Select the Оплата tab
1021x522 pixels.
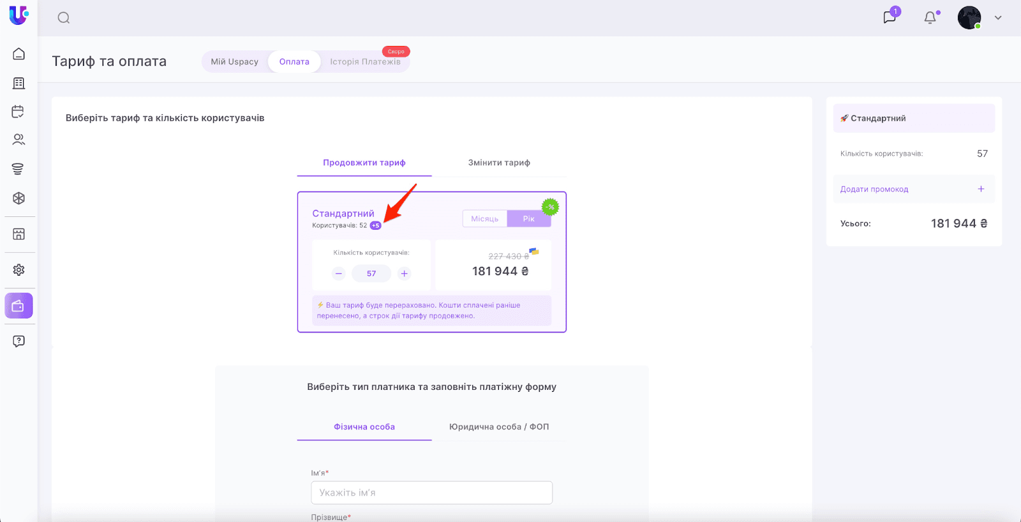pyautogui.click(x=294, y=62)
